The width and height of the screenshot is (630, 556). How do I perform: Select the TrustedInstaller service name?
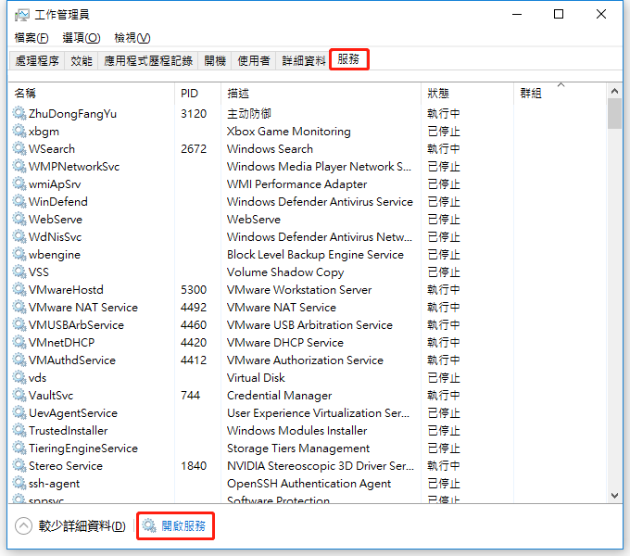(x=68, y=431)
